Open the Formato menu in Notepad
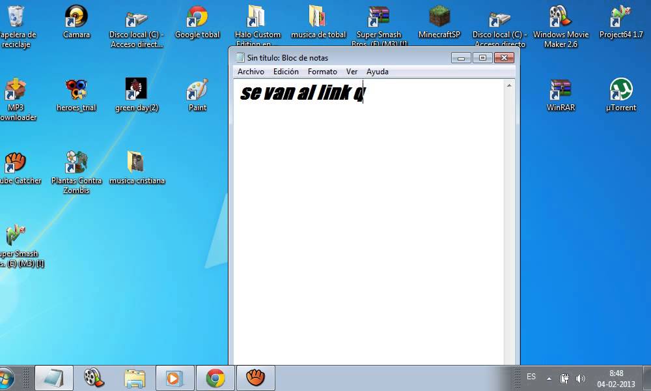Viewport: 651px width, 391px height. click(322, 72)
